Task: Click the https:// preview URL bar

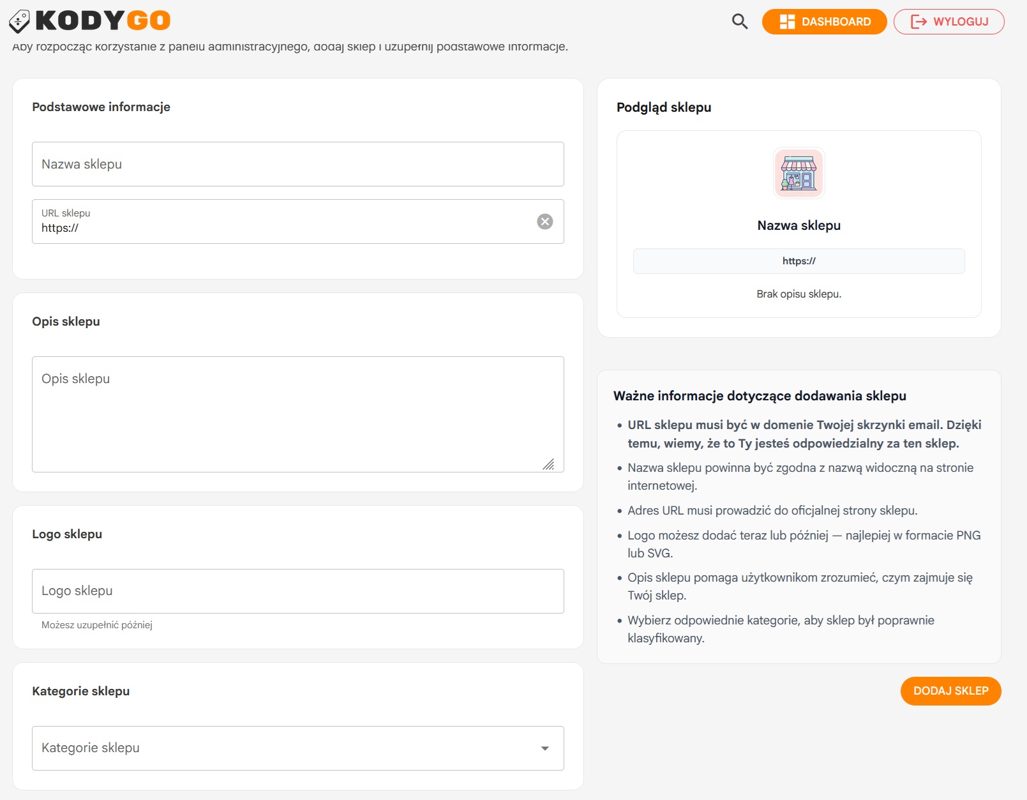Action: (798, 261)
